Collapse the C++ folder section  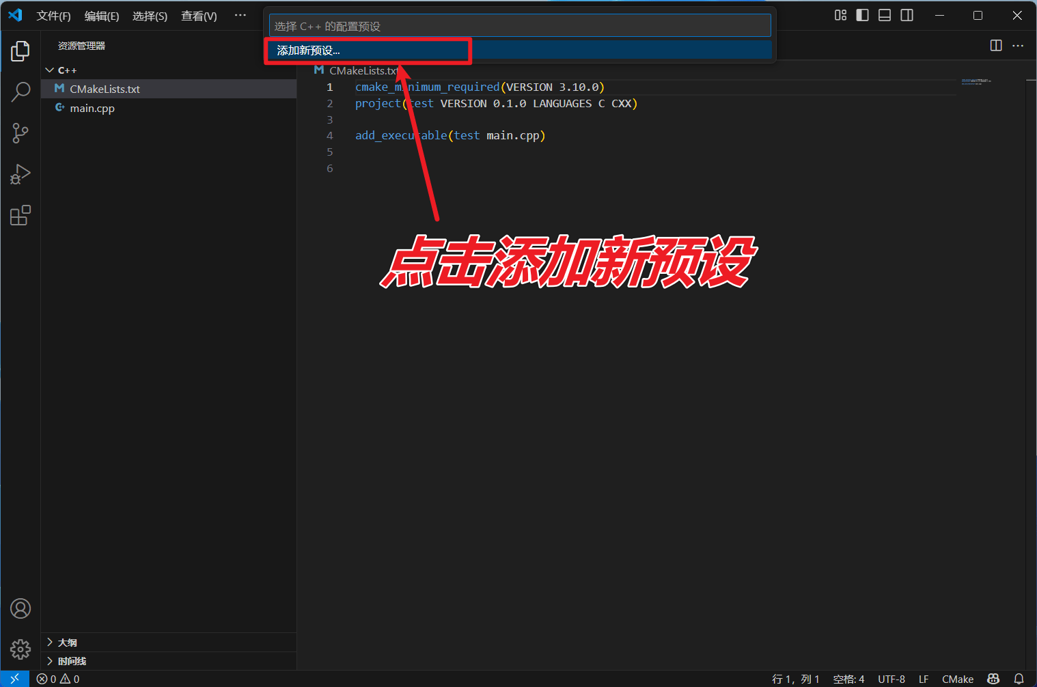point(50,70)
